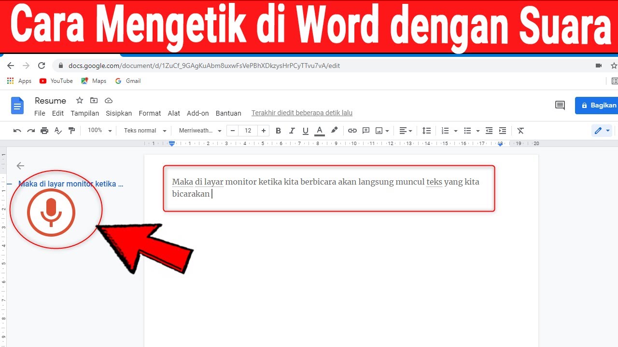
Task: Open the File menu
Action: coord(40,113)
